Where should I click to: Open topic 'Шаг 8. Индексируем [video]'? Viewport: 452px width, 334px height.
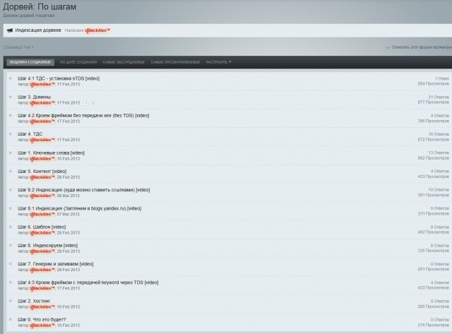47,245
